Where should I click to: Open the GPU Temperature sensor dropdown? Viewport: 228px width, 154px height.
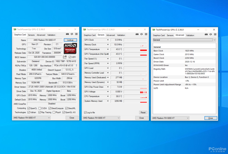(108, 49)
